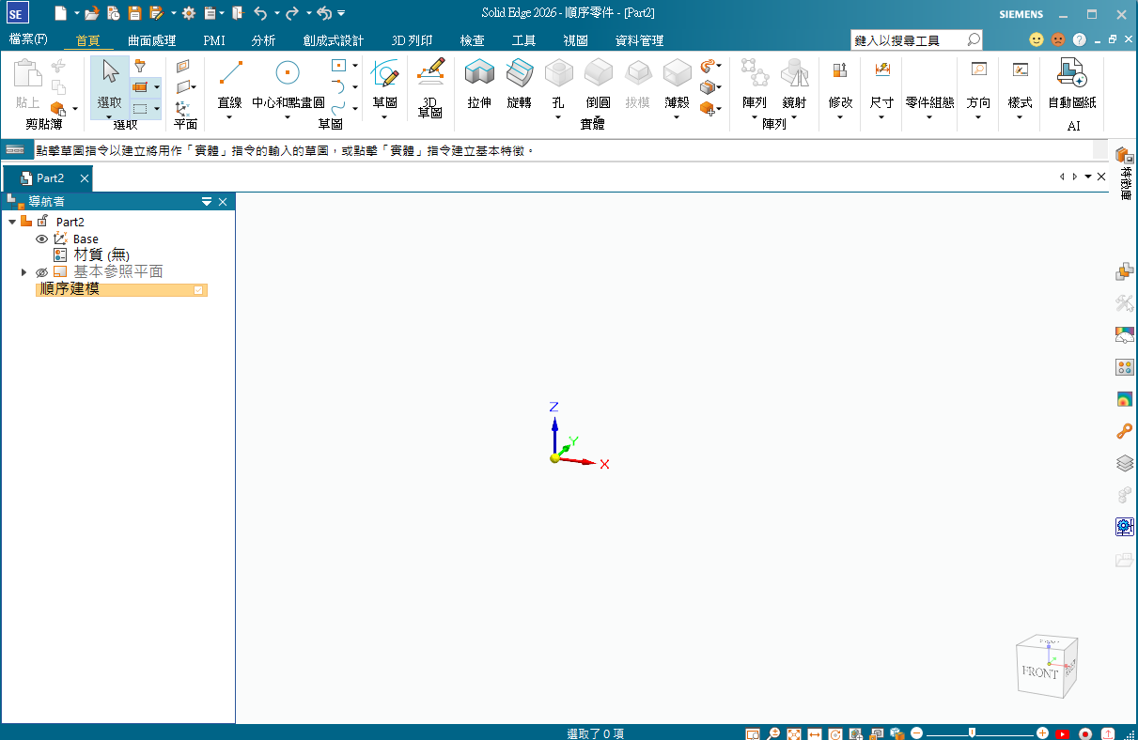Show the hidden 基本參照平面 planes
The image size is (1138, 740).
(41, 272)
